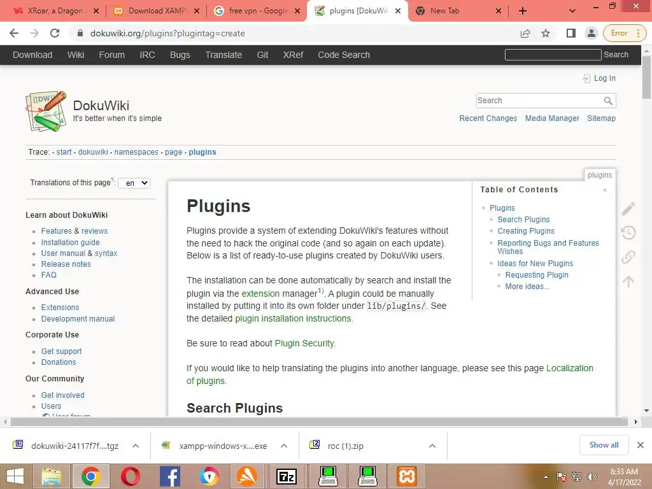The height and width of the screenshot is (489, 652).
Task: Open 7-Zip from the taskbar
Action: (x=287, y=476)
